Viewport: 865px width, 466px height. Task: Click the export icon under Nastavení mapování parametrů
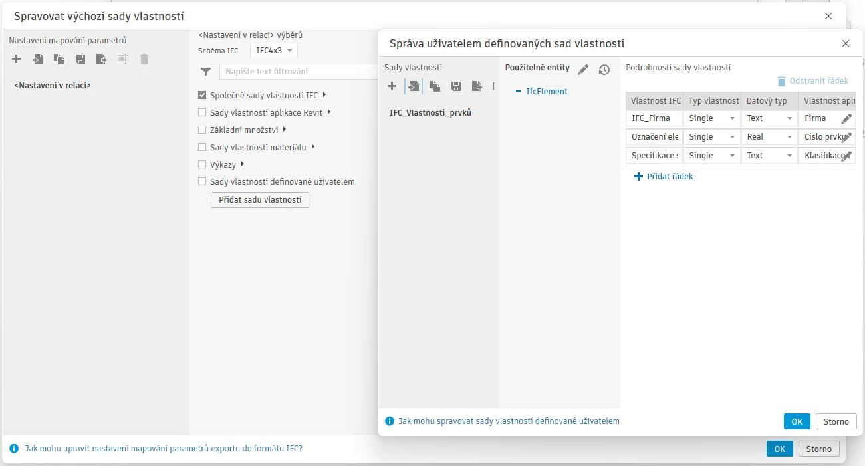point(101,59)
